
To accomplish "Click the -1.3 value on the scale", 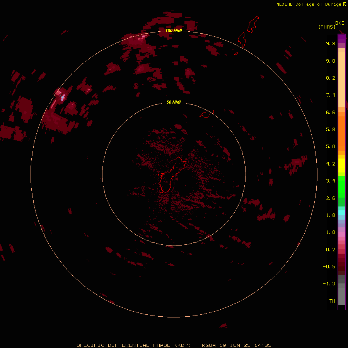I will 329,284.
